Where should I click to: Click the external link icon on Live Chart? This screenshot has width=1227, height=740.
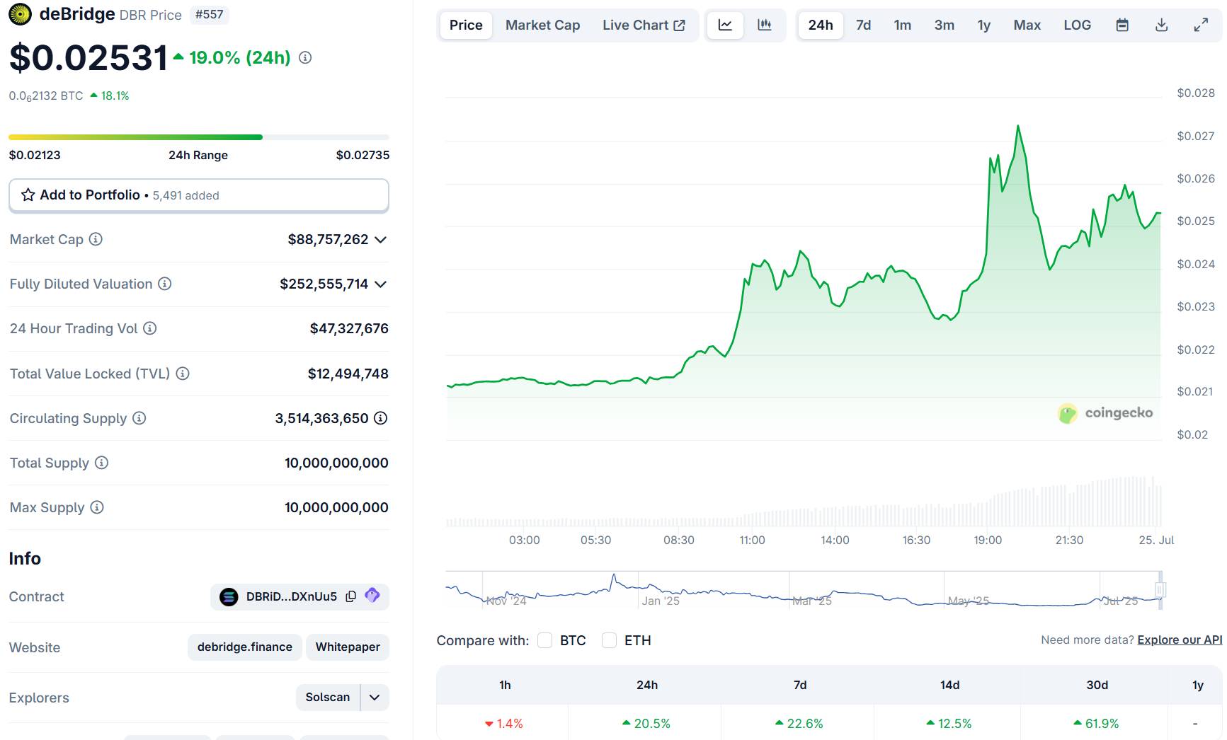(680, 25)
